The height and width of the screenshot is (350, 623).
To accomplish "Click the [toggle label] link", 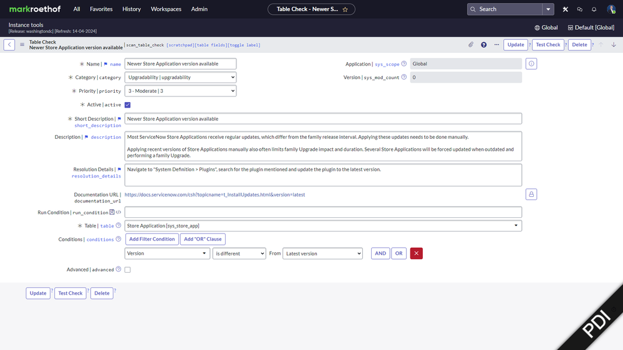I will point(244,45).
